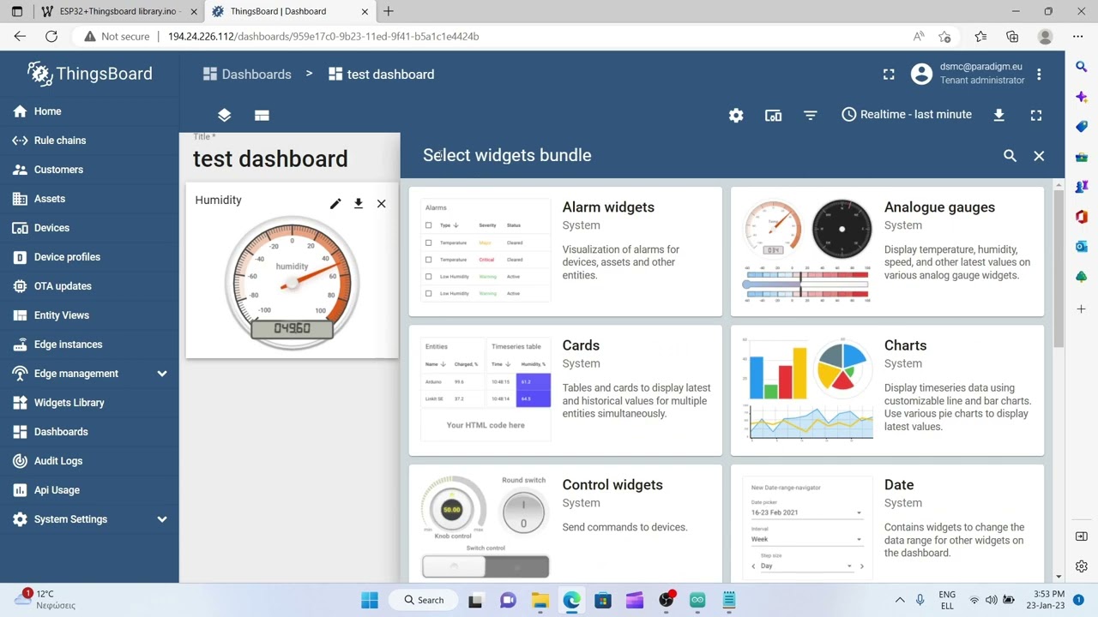
Task: Click Dashboards icon in sidebar
Action: pyautogui.click(x=20, y=432)
